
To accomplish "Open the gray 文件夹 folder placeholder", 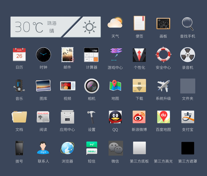I will pyautogui.click(x=188, y=86).
